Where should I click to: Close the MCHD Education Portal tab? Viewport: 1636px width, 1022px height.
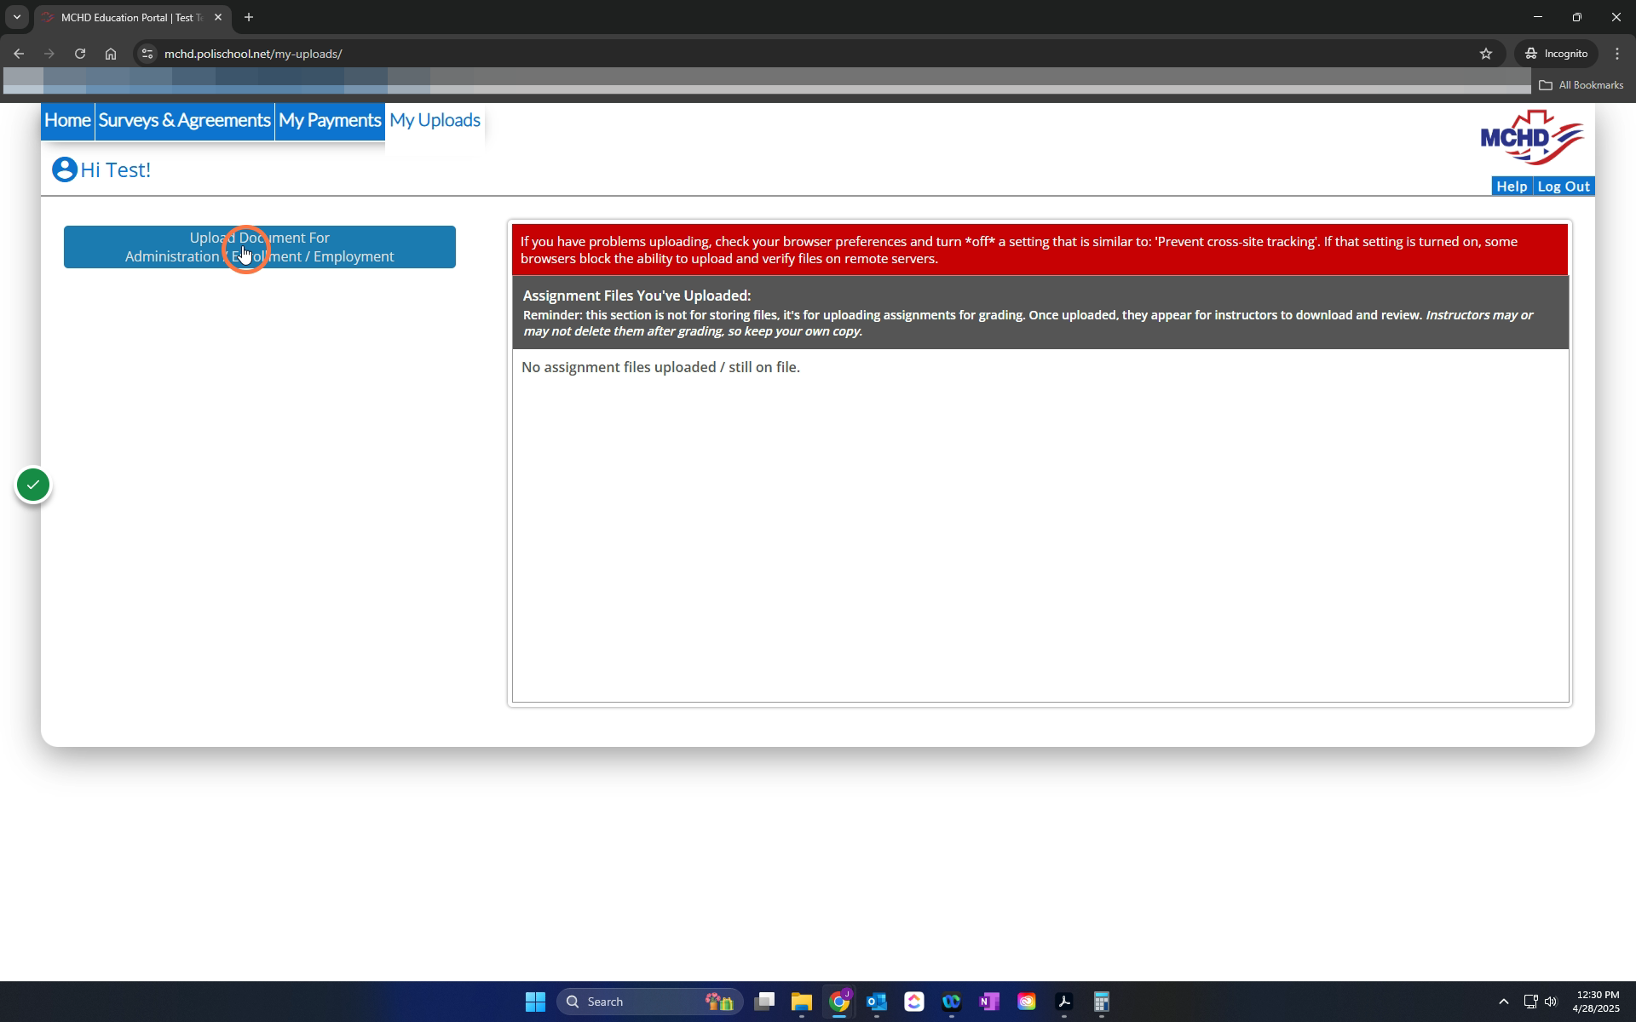point(218,17)
